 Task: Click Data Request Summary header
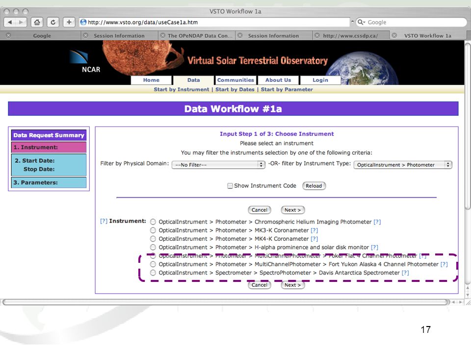[49, 135]
